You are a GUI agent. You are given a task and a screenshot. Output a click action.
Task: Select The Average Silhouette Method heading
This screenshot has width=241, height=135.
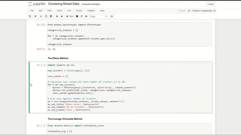(x=65, y=119)
